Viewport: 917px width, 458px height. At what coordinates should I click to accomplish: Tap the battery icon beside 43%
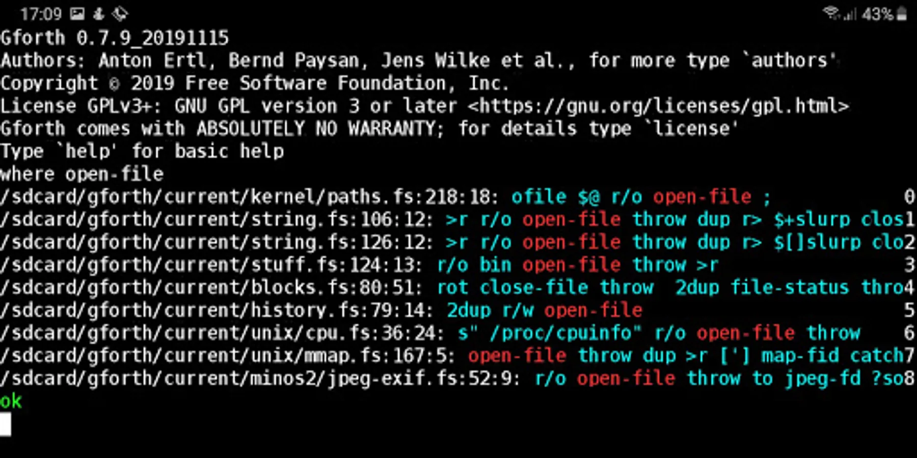tap(901, 14)
